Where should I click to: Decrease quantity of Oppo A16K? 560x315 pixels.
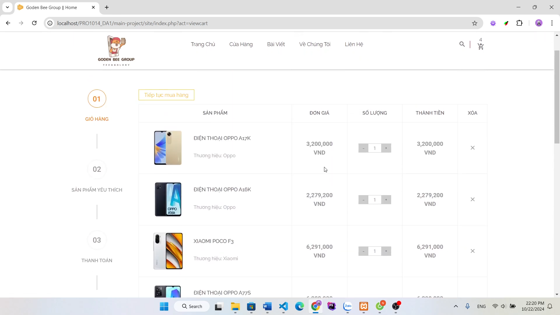[363, 200]
